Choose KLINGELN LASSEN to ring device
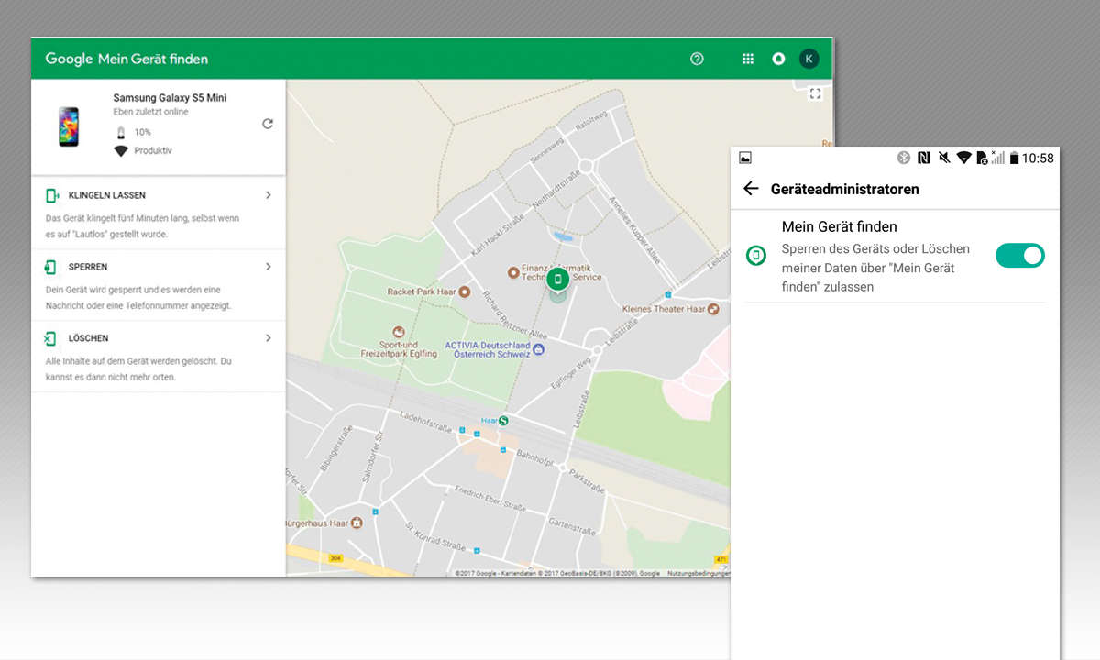The image size is (1100, 660). click(106, 195)
